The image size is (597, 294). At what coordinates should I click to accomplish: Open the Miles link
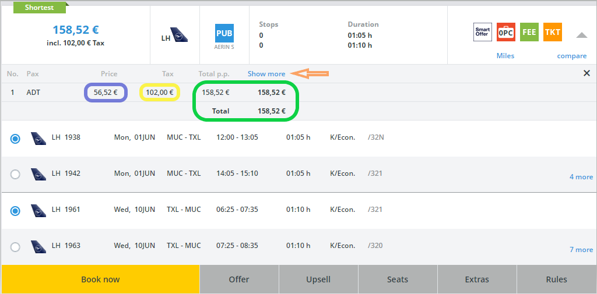pyautogui.click(x=505, y=56)
